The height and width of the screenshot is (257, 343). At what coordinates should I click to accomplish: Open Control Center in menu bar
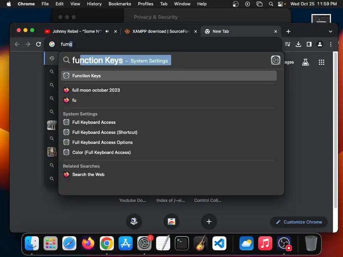tap(281, 4)
